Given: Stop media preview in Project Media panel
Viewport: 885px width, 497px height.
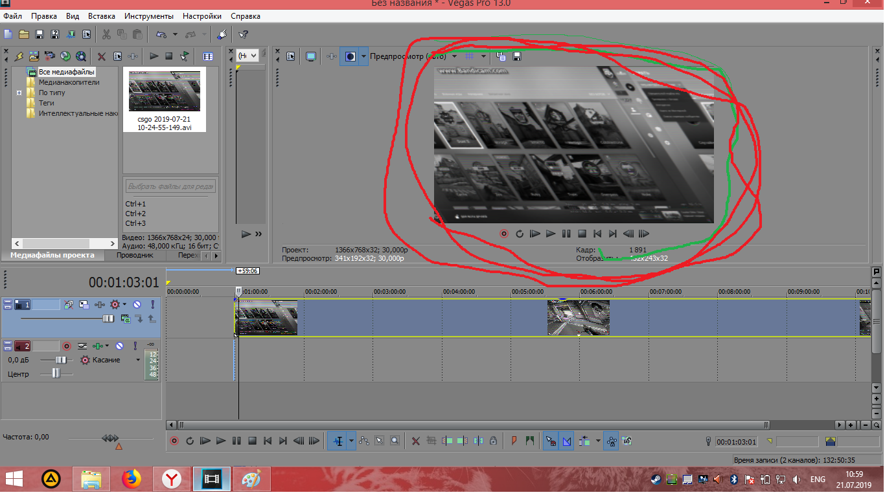Looking at the screenshot, I should 169,56.
